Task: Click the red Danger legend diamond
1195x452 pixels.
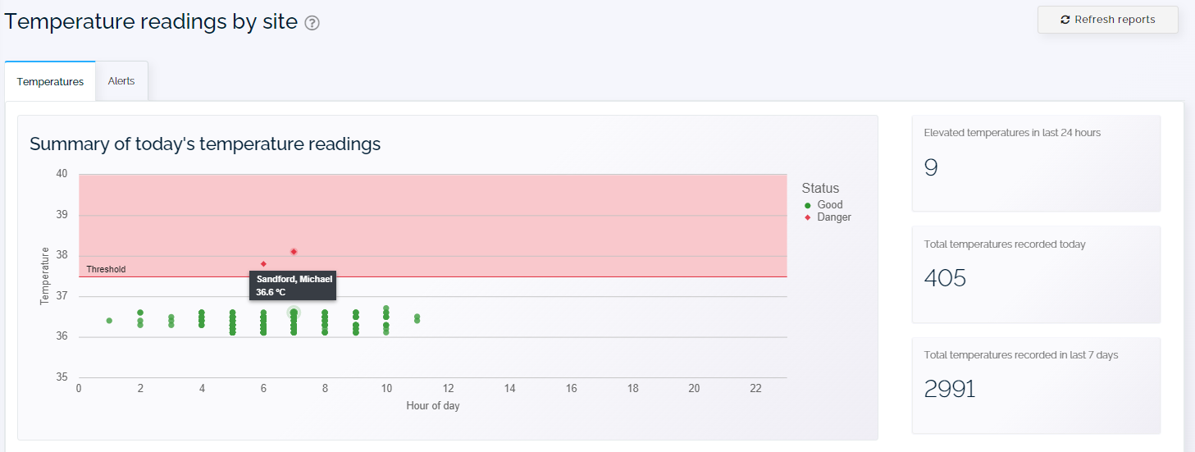Action: 807,217
